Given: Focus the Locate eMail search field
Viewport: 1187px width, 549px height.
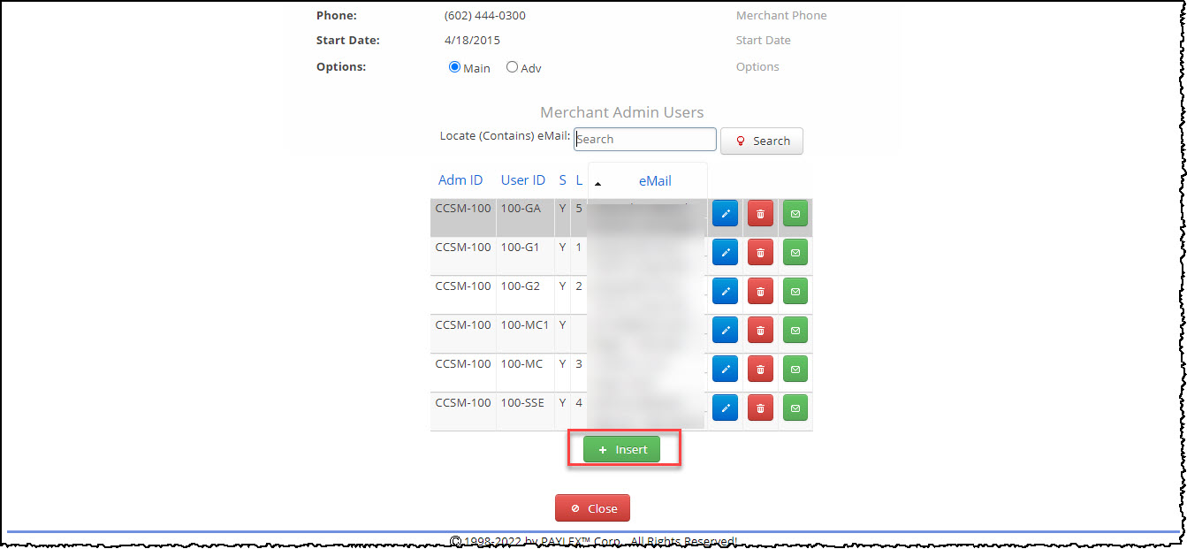Looking at the screenshot, I should tap(645, 140).
